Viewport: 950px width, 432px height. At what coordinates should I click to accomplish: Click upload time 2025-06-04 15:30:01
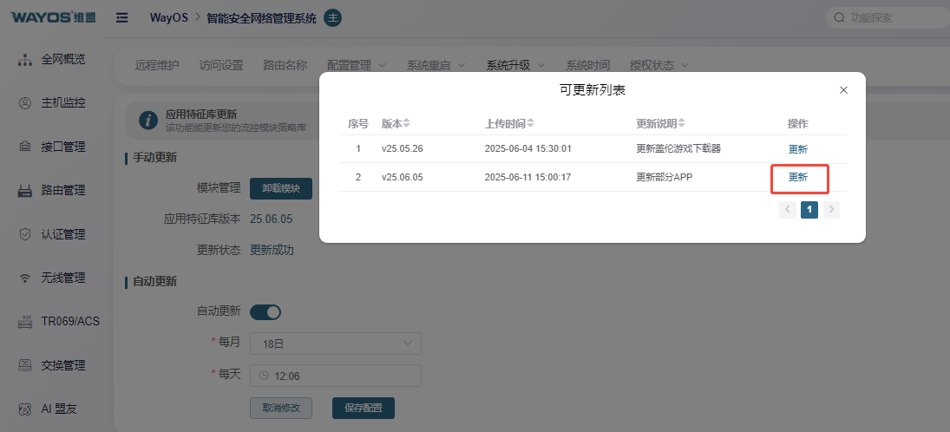click(x=528, y=148)
